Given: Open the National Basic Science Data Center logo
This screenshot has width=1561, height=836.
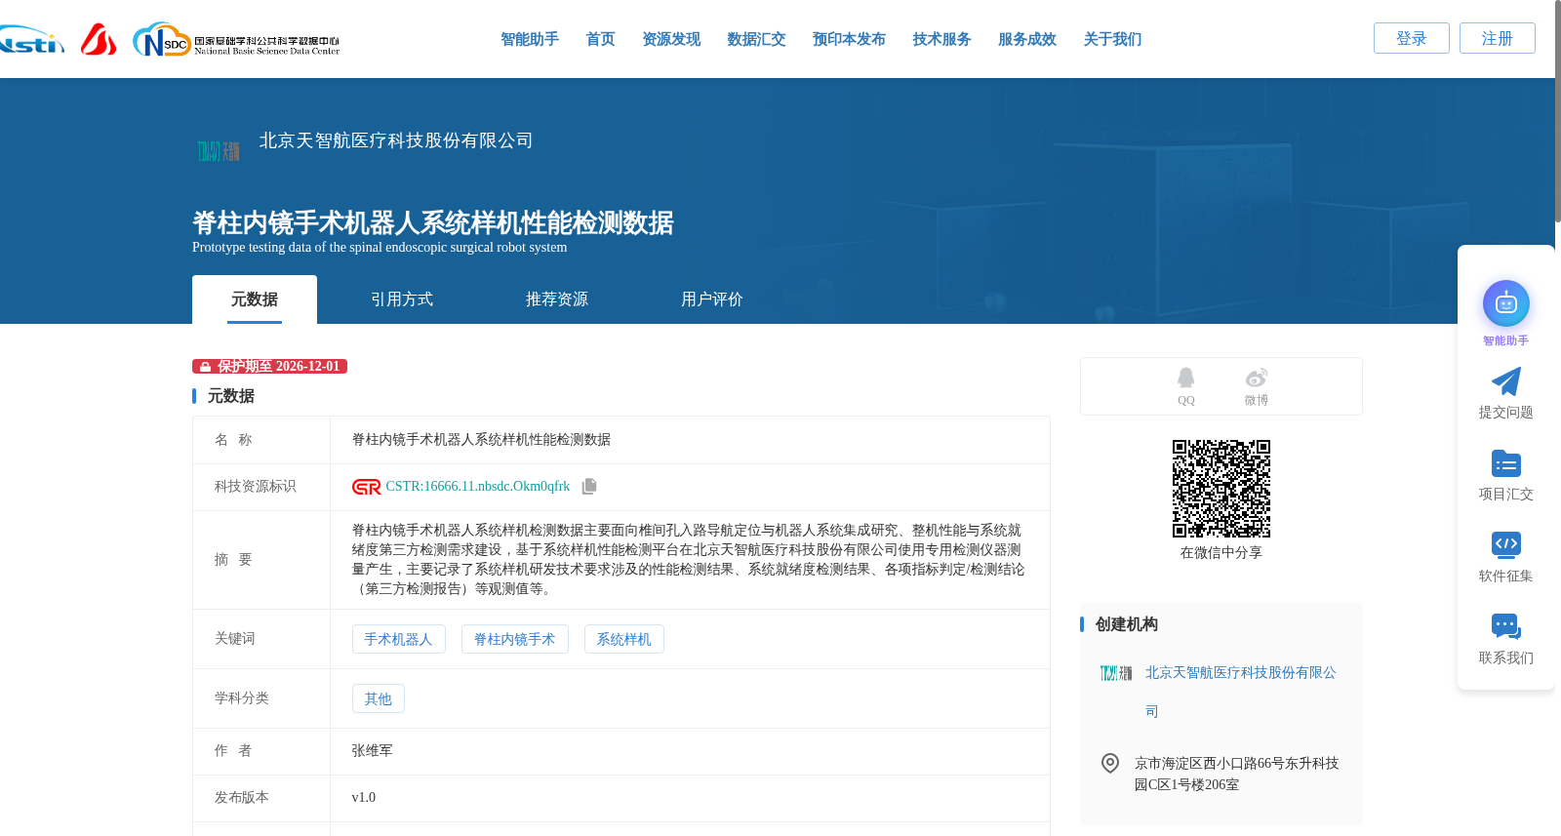Looking at the screenshot, I should [236, 40].
